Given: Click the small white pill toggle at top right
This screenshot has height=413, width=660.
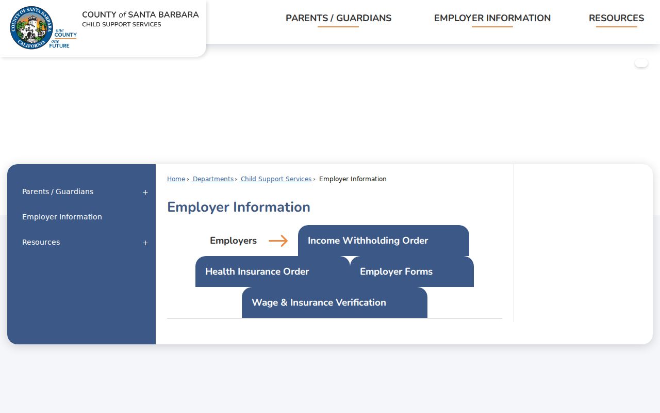Looking at the screenshot, I should pyautogui.click(x=641, y=63).
